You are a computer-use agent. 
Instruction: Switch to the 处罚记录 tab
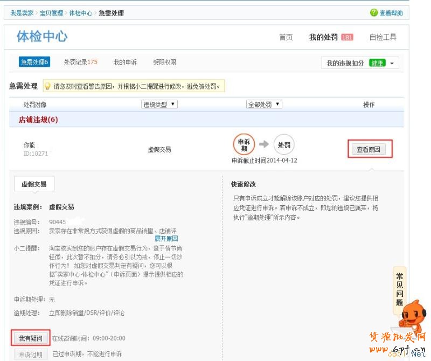[x=80, y=62]
